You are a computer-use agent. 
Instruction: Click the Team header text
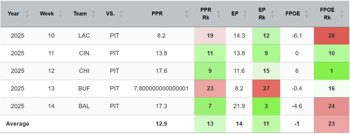[80, 14]
